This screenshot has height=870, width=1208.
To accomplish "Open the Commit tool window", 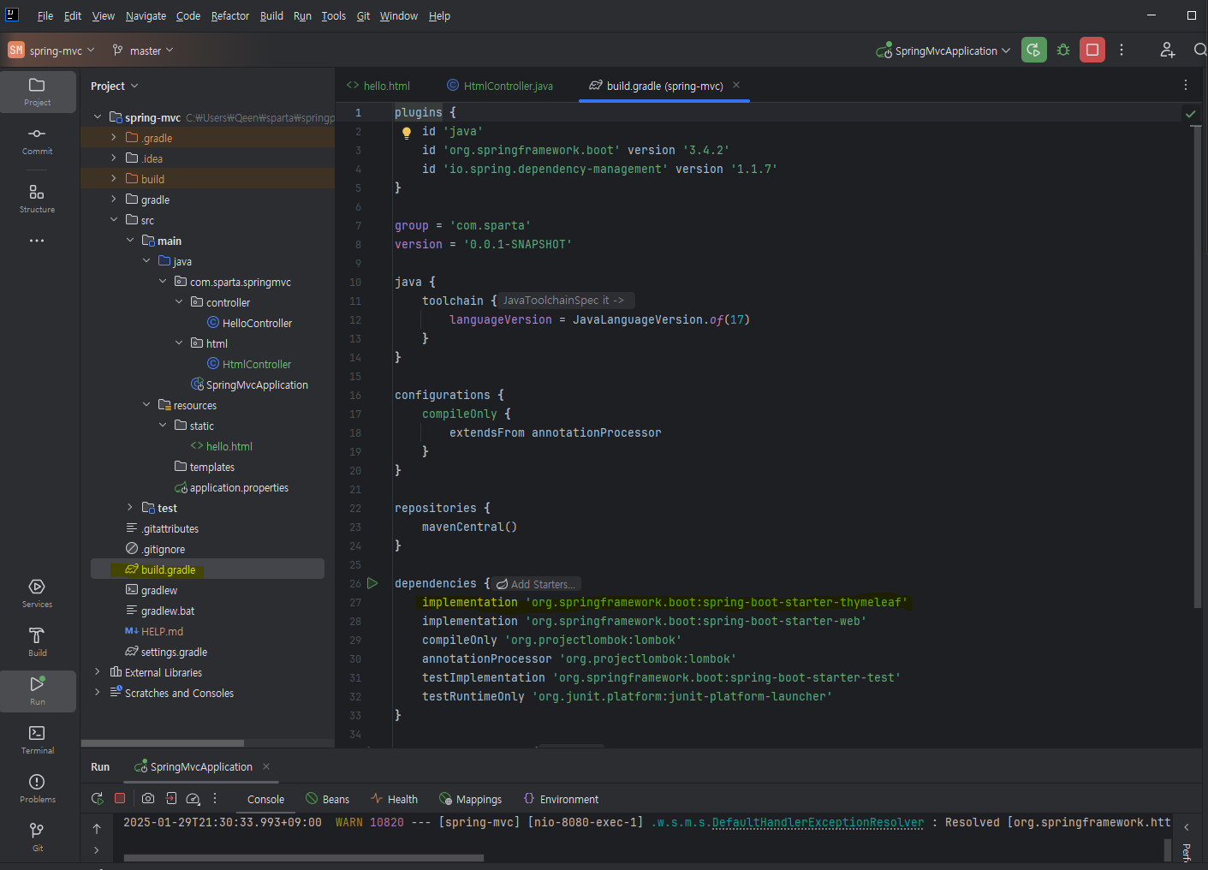I will point(37,140).
